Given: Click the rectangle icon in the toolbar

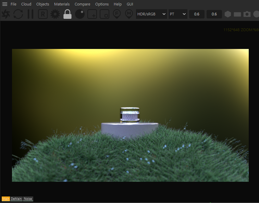Looking at the screenshot, I should pos(237,14).
